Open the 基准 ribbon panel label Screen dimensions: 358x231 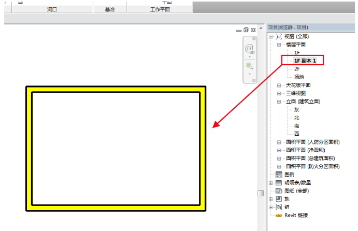110,10
